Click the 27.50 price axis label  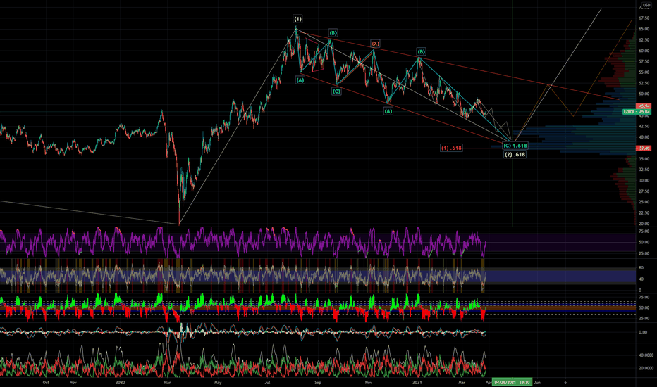644,191
